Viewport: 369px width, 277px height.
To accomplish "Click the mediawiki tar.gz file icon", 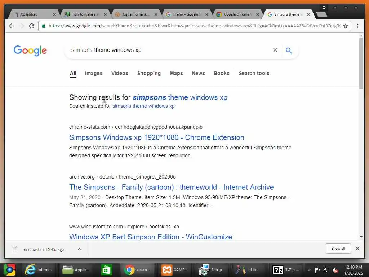I will pyautogui.click(x=15, y=249).
